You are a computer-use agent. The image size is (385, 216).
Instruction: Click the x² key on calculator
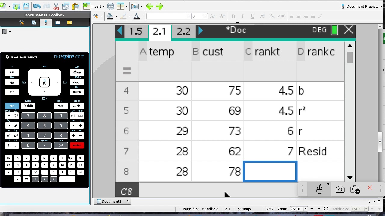16,126
